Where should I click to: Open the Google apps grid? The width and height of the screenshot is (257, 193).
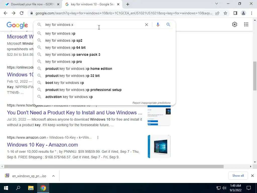click(x=246, y=24)
